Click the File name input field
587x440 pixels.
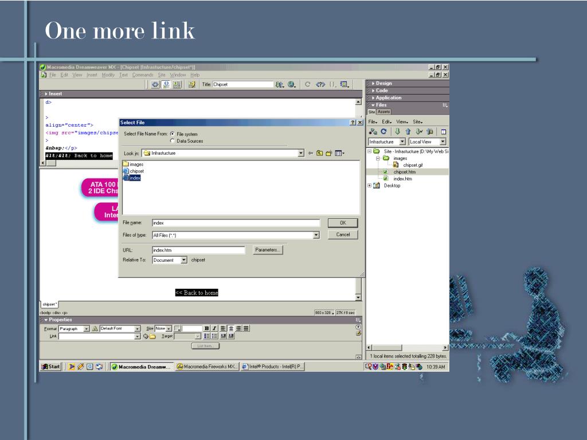coord(236,223)
